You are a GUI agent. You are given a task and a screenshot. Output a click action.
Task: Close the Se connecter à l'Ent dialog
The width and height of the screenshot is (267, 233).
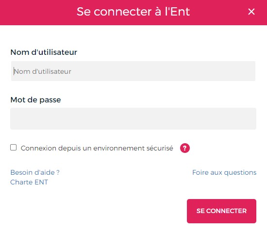click(251, 12)
